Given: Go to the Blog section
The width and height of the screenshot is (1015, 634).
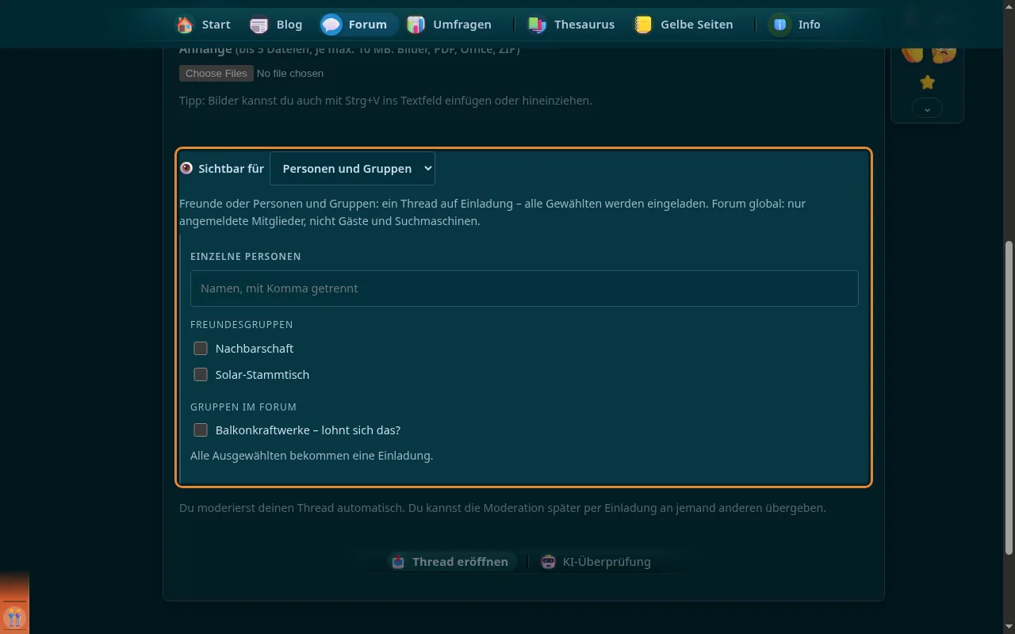Looking at the screenshot, I should click(x=275, y=25).
